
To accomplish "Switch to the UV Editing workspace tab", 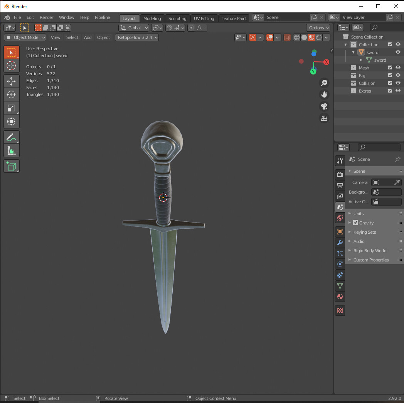I will (204, 18).
